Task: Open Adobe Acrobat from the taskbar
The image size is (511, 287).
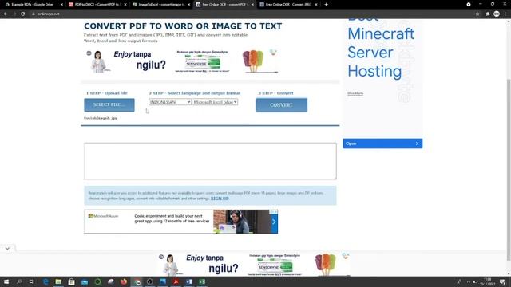Action: [176, 281]
